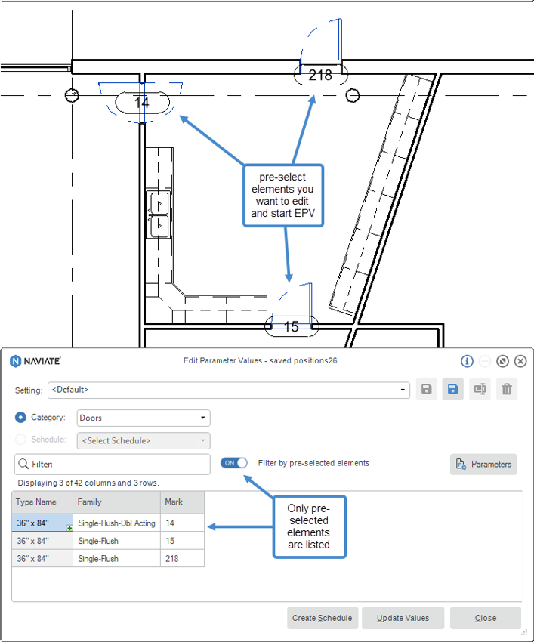This screenshot has width=534, height=642.
Task: Click the Mark column header
Action: 181,502
